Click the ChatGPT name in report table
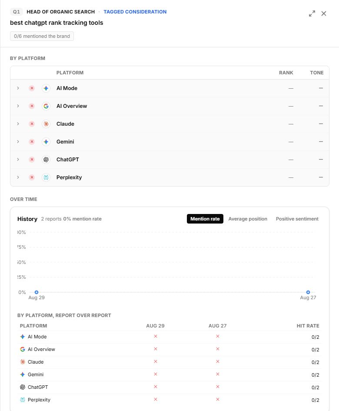The width and height of the screenshot is (339, 411). 38,387
